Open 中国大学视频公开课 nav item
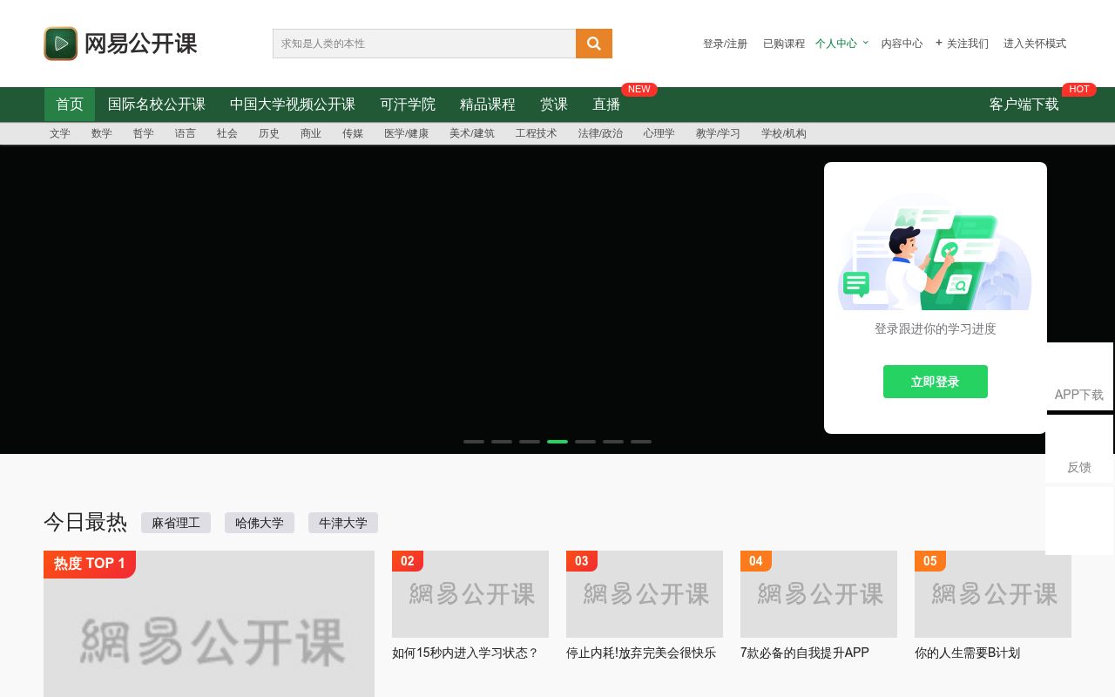Screen dimensions: 1115x697 point(293,105)
